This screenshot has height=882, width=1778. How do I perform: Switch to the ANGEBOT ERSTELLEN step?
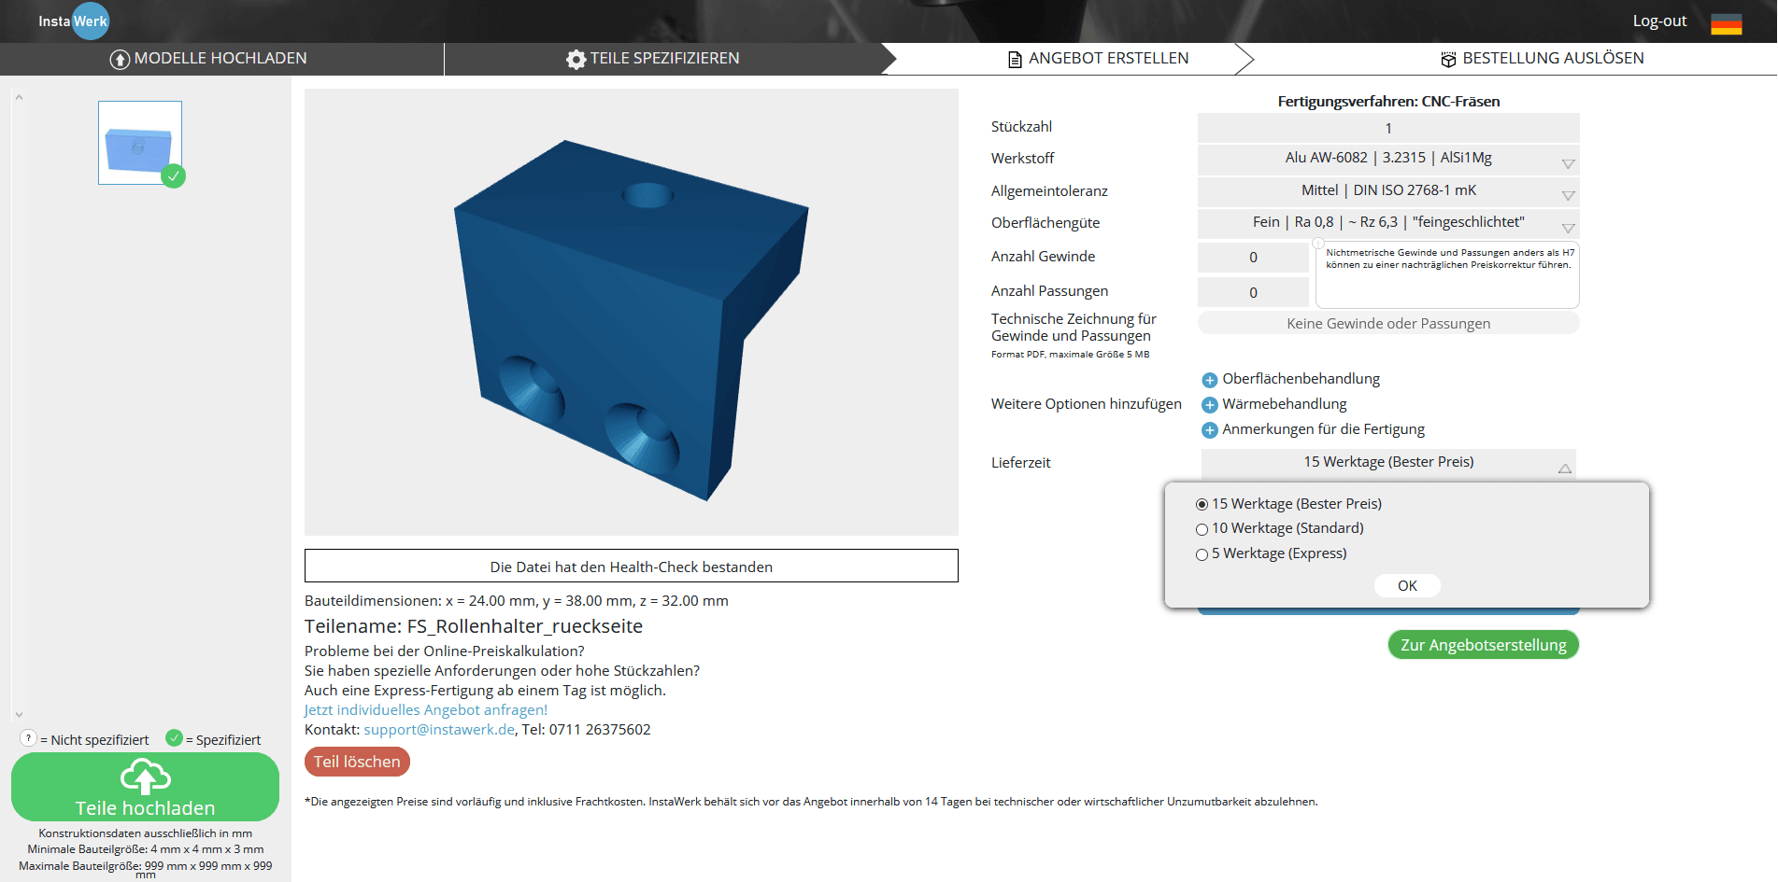1108,58
